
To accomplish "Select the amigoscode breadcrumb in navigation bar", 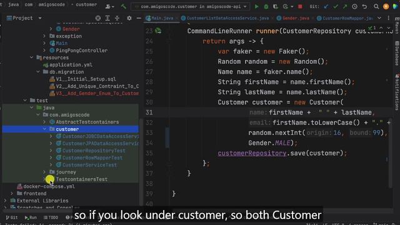I will pos(51,4).
